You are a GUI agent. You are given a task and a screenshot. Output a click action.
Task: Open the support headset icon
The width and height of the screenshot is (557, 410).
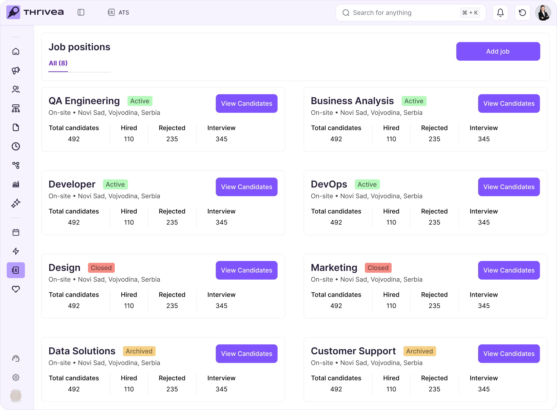coord(16,359)
